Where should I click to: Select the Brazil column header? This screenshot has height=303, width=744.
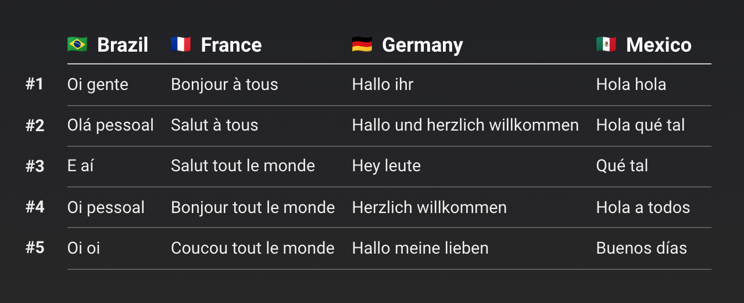(122, 45)
